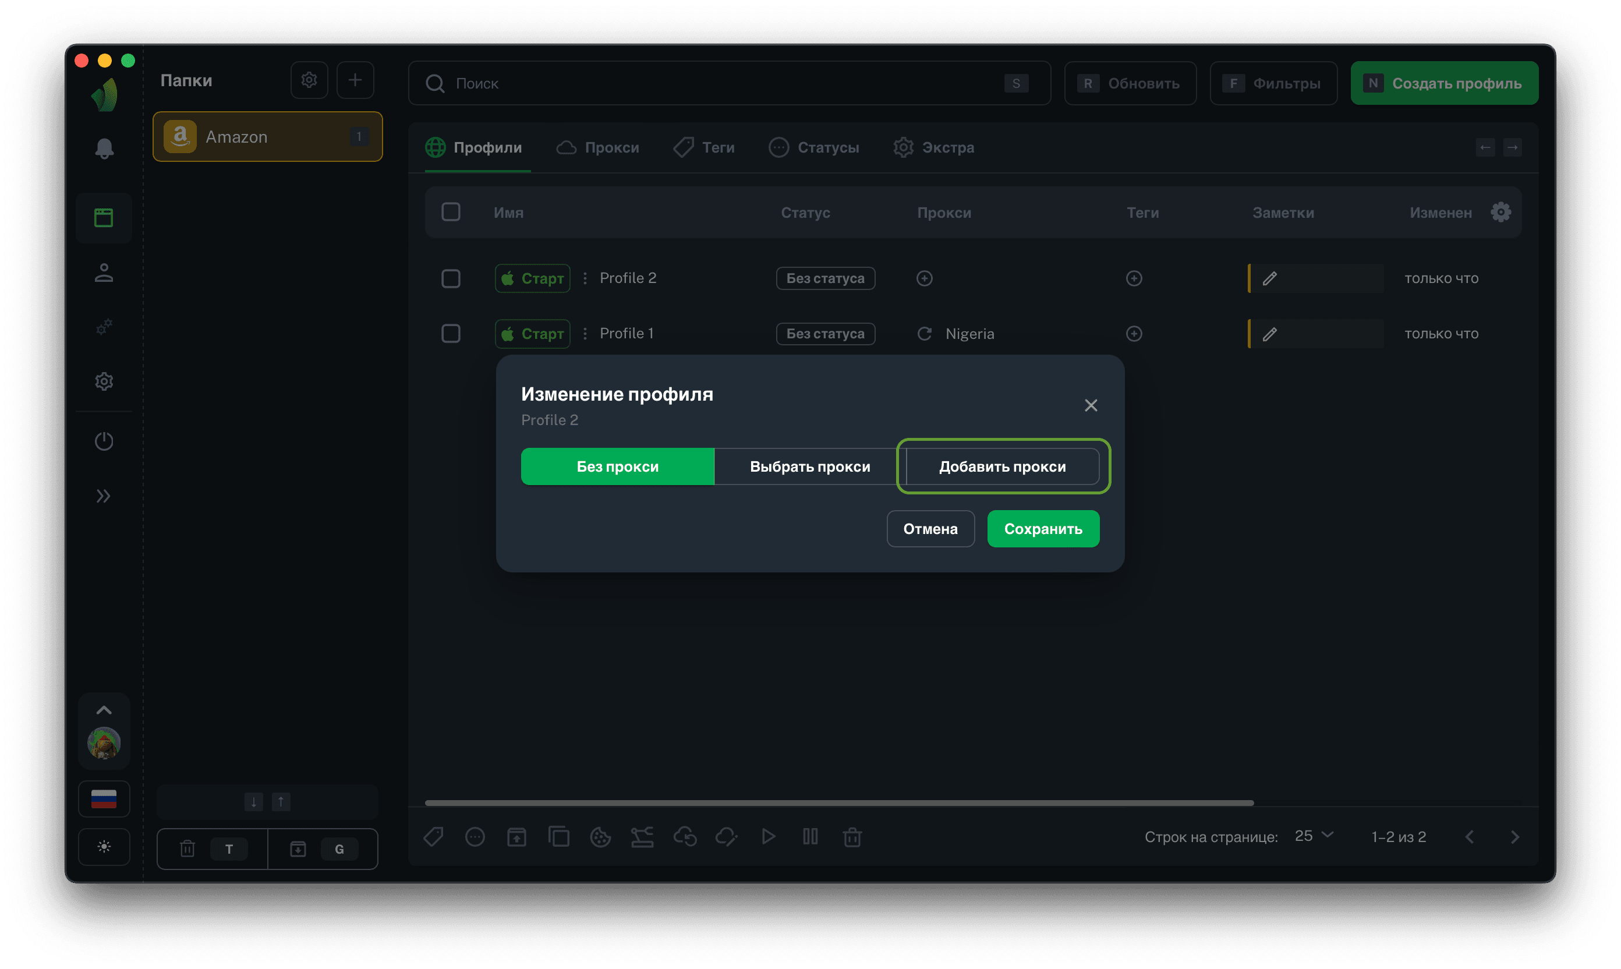Open the folder settings gear icon
The height and width of the screenshot is (969, 1621).
tap(309, 80)
